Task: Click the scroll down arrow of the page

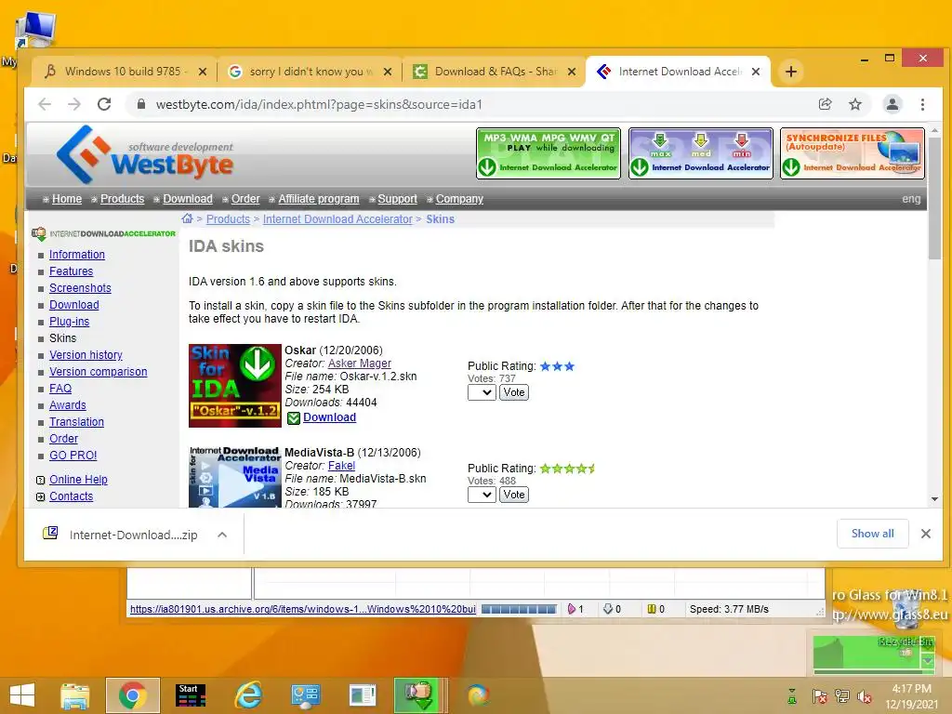Action: pyautogui.click(x=934, y=499)
